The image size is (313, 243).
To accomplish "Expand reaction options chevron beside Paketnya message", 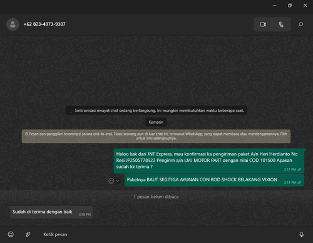I will (118, 181).
